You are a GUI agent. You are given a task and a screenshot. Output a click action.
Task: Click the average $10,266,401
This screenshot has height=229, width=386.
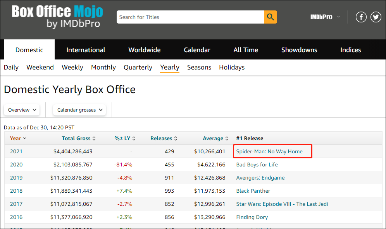[210, 151]
